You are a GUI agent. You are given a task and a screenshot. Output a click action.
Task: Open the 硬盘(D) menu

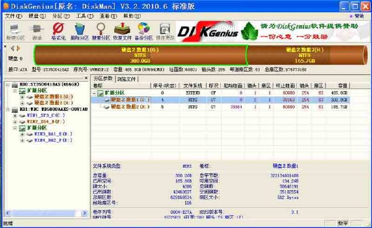click(37, 16)
